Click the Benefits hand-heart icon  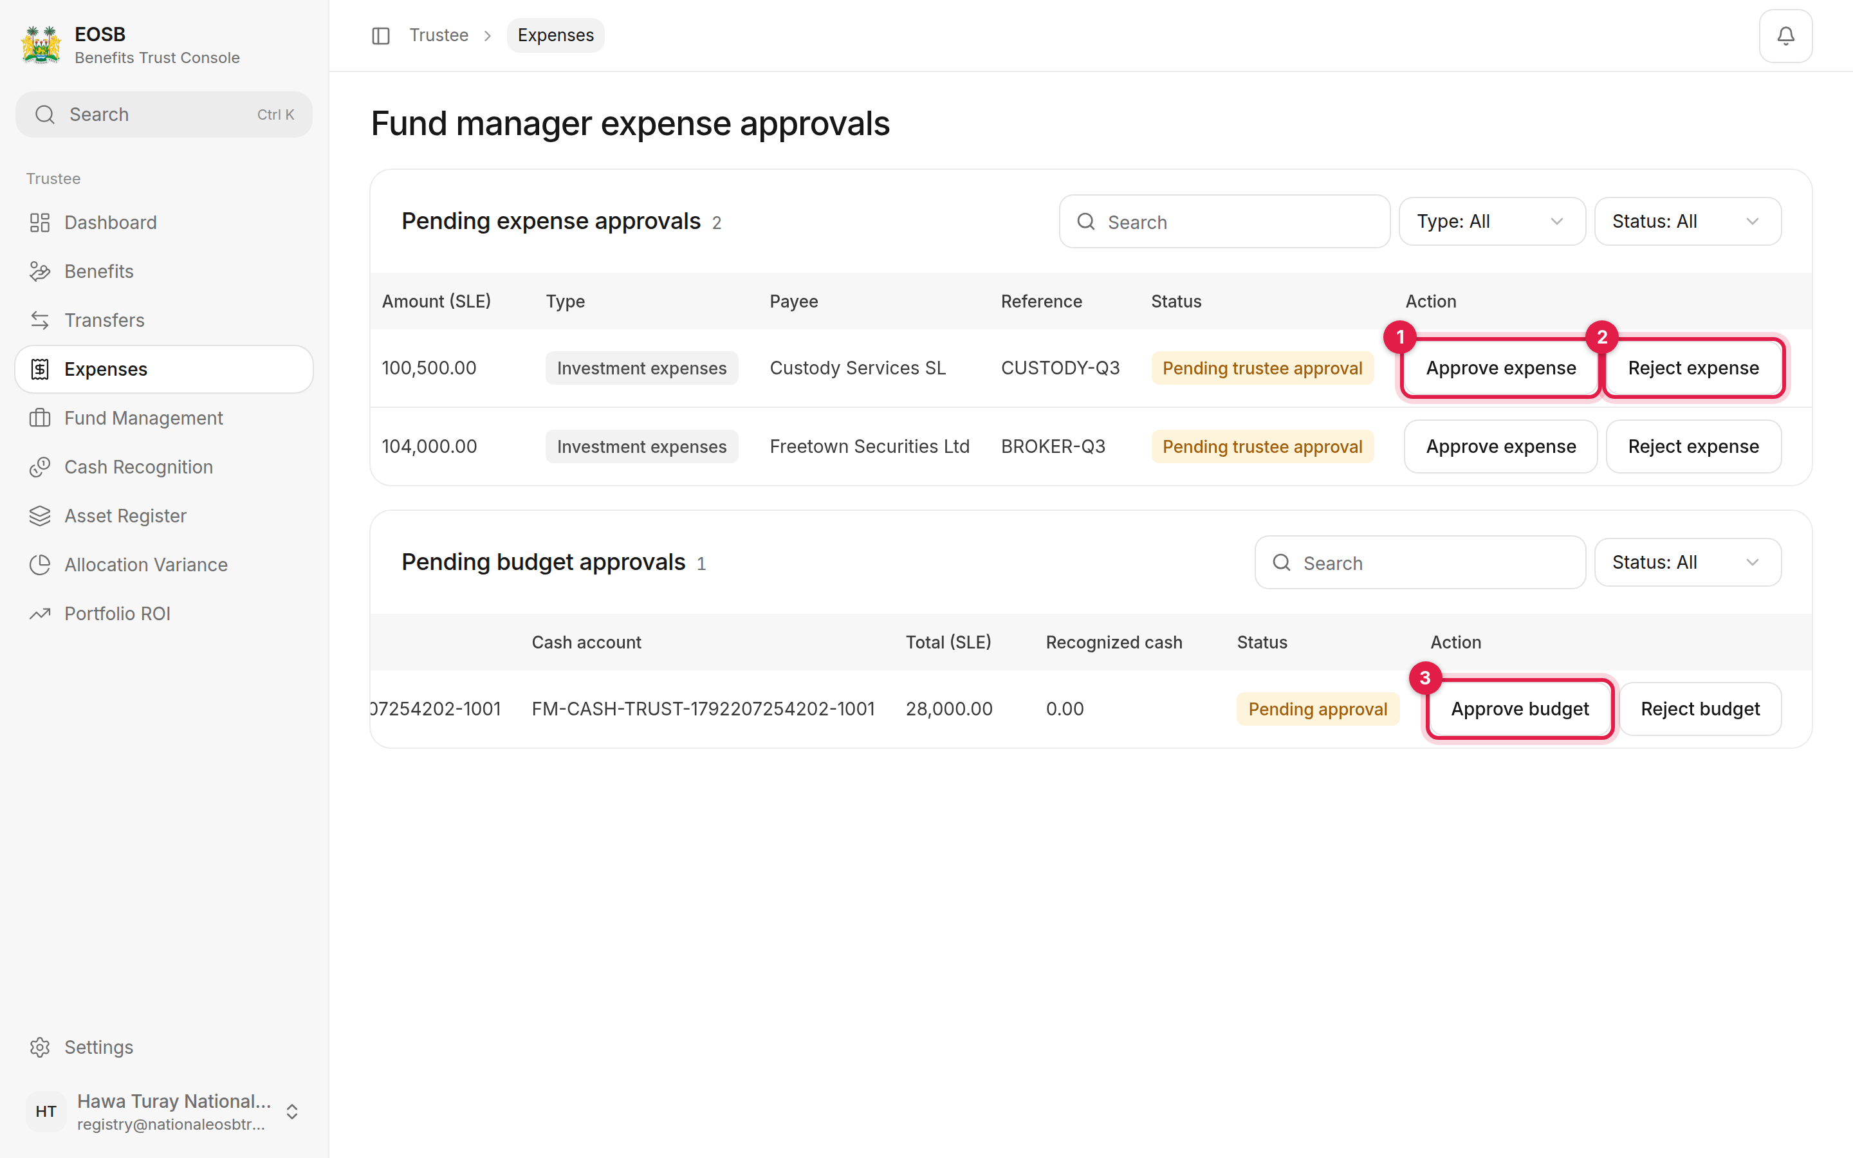tap(40, 272)
